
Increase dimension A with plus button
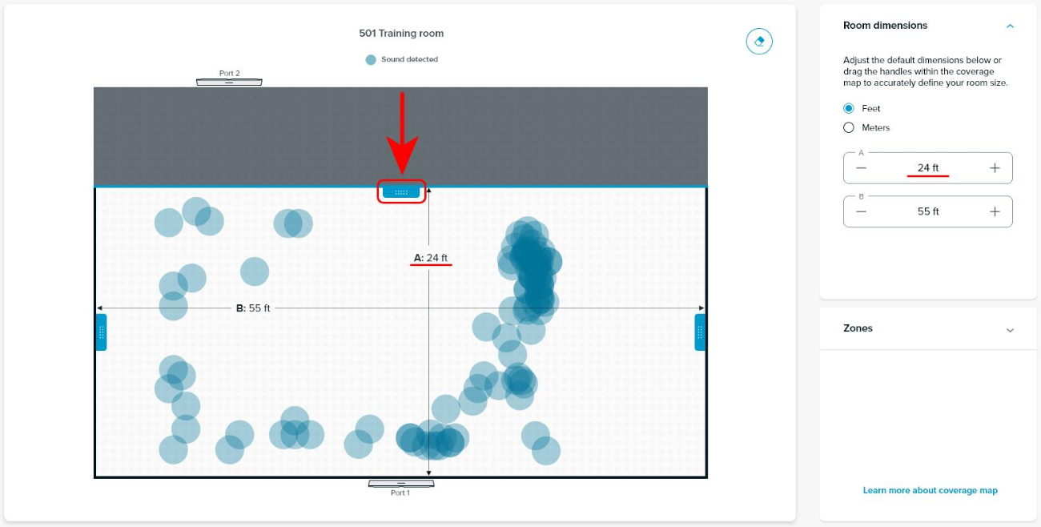995,168
